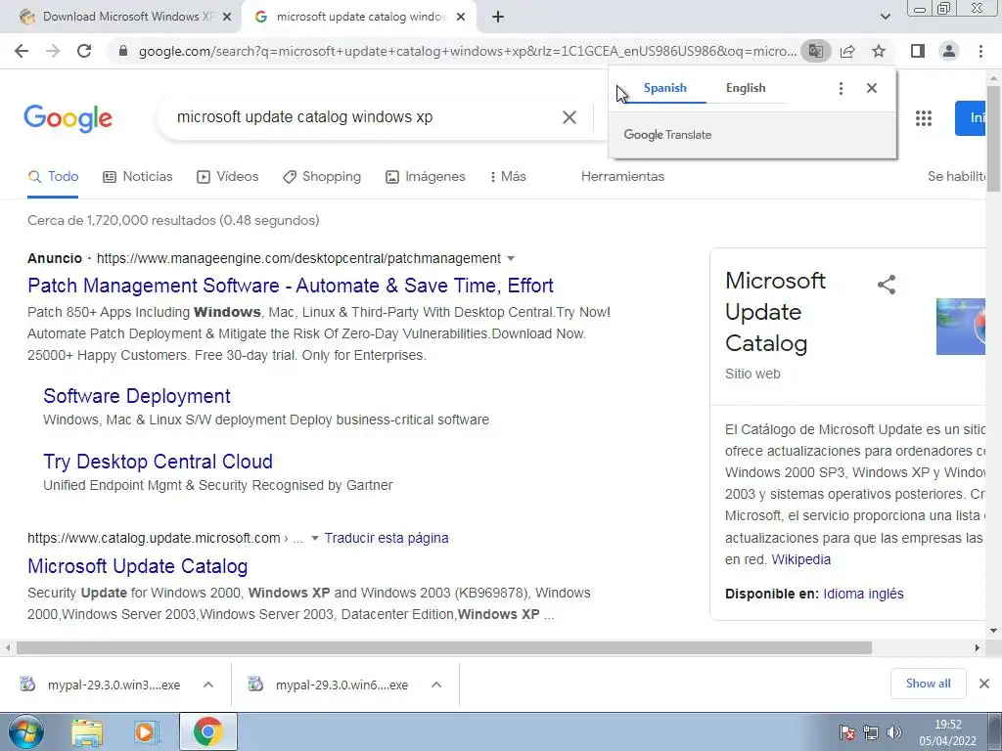Image resolution: width=1002 pixels, height=751 pixels.
Task: Go back using the browser back arrow
Action: [x=22, y=51]
